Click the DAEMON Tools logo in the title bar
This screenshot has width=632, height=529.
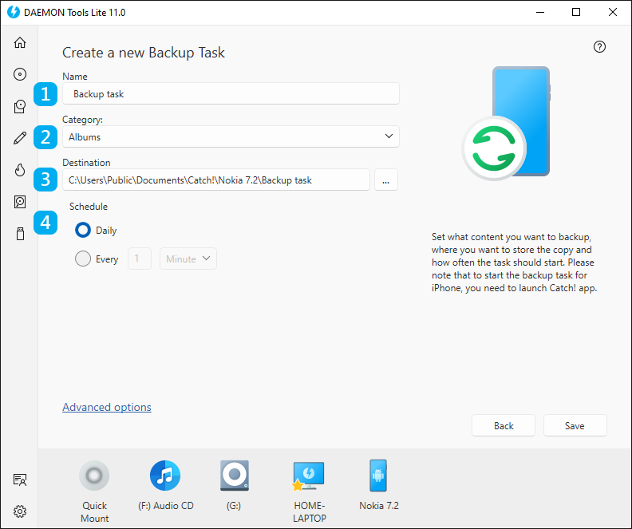pos(14,12)
